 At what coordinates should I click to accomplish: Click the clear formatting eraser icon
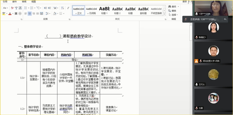click(13, 8)
